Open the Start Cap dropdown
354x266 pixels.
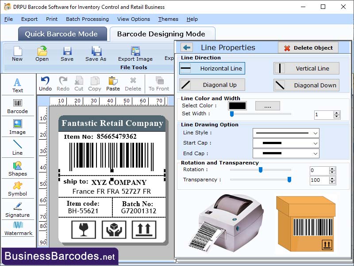tap(285, 144)
